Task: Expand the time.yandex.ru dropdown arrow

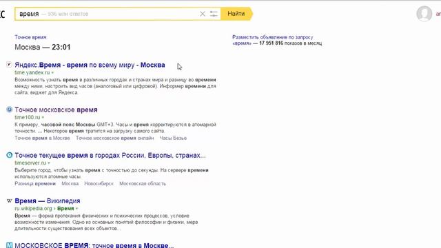Action: pyautogui.click(x=52, y=73)
